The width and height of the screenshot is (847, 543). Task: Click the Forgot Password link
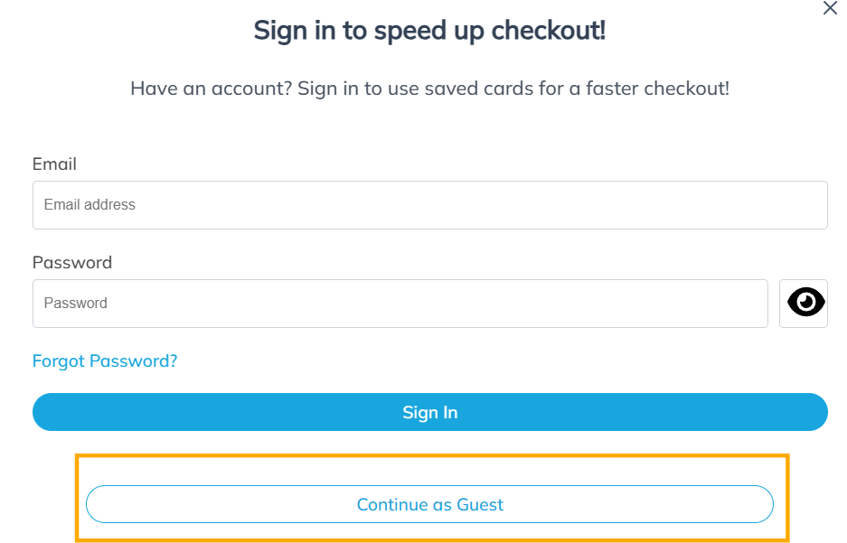point(104,360)
